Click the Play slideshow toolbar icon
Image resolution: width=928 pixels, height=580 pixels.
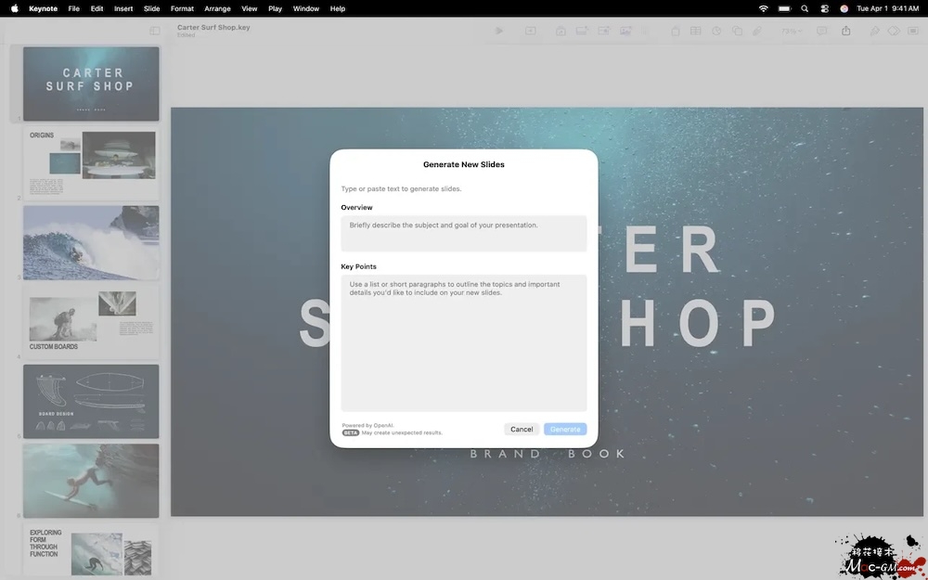click(x=499, y=31)
